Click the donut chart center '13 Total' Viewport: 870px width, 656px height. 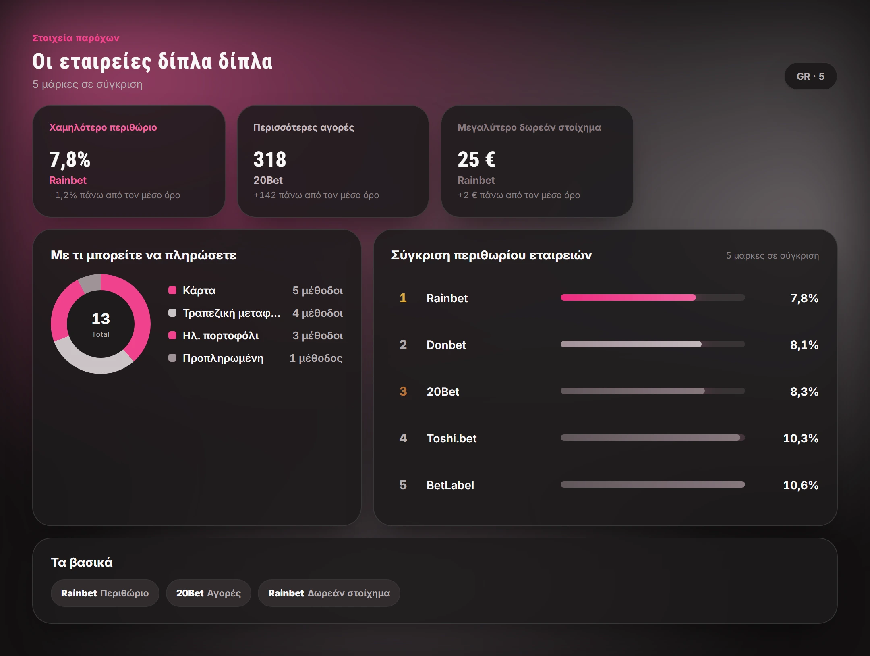(101, 324)
